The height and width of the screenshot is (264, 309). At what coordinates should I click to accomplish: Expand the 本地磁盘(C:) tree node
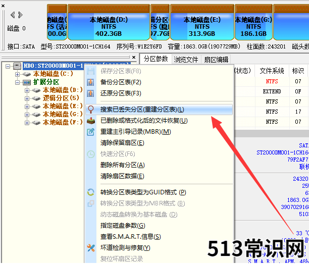click(x=17, y=74)
